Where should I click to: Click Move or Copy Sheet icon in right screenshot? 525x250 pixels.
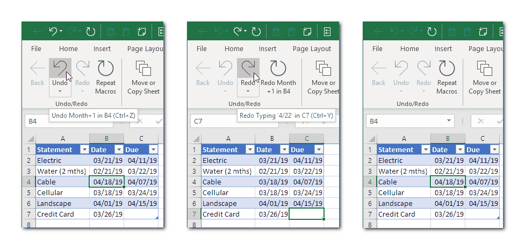tap(484, 68)
